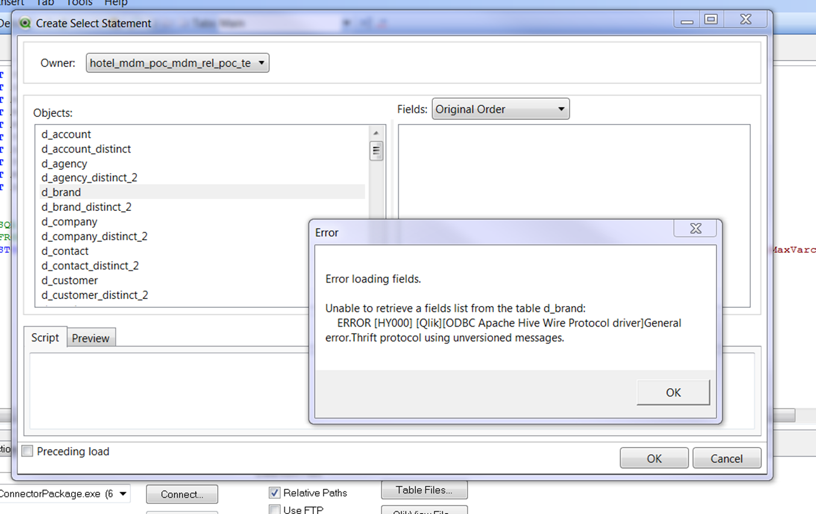816x514 pixels.
Task: Uncheck the Relative Paths checkbox
Action: (x=274, y=493)
